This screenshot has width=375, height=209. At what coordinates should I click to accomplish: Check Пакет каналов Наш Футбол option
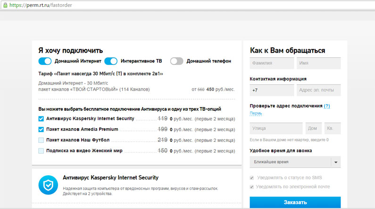coord(41,140)
